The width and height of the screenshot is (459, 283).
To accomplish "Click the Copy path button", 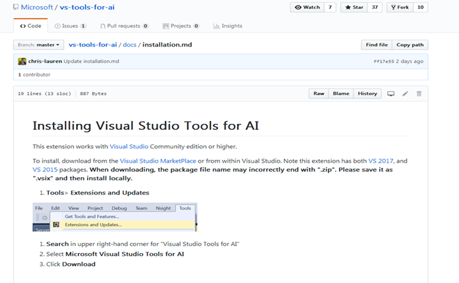I will [410, 45].
